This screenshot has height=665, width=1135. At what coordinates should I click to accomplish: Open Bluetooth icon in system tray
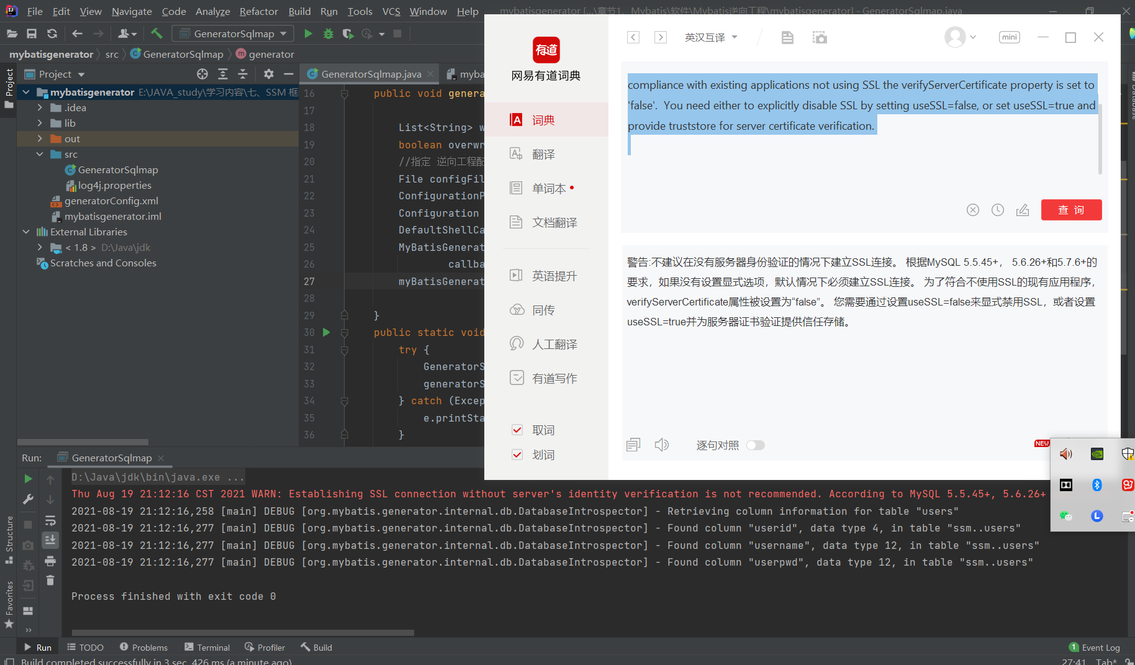1097,485
